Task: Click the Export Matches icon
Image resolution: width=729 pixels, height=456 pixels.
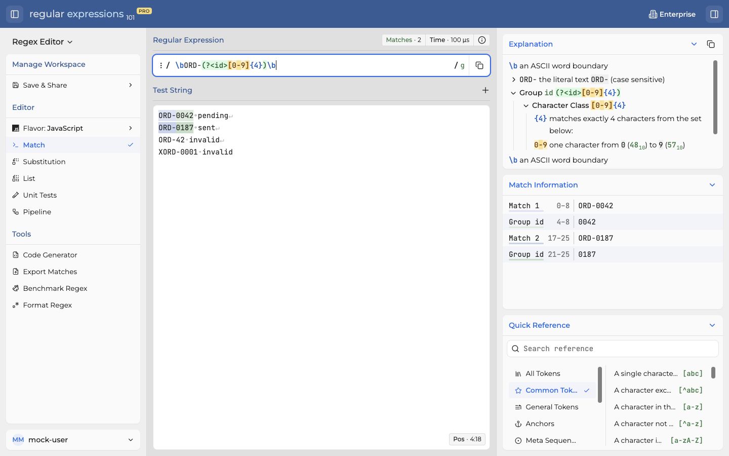Action: (x=16, y=272)
